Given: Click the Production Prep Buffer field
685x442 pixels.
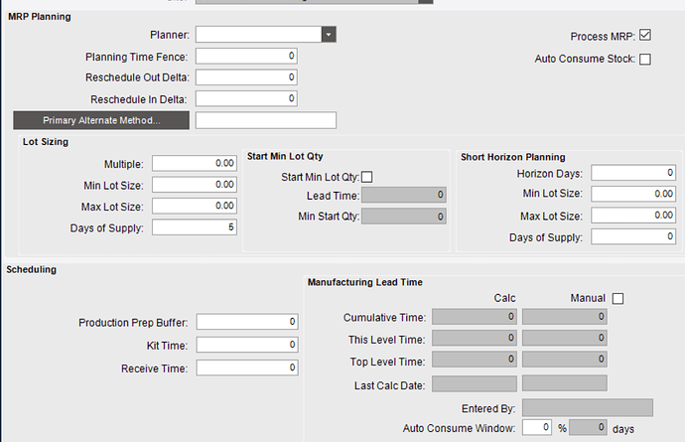Looking at the screenshot, I should tap(247, 322).
